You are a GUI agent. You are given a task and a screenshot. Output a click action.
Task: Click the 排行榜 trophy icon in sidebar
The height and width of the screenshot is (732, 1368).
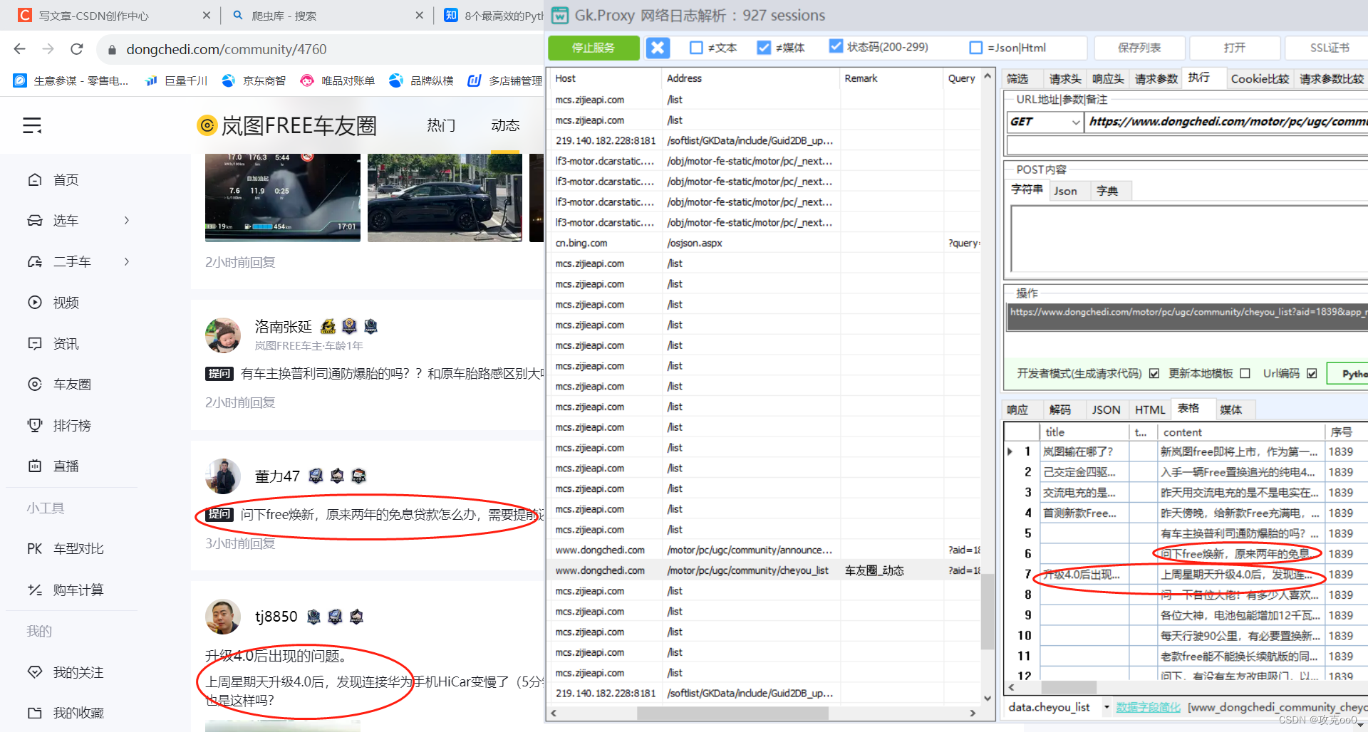(34, 425)
